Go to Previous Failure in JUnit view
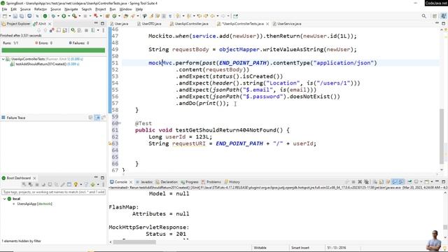This screenshot has width=448, height=252. tap(45, 30)
